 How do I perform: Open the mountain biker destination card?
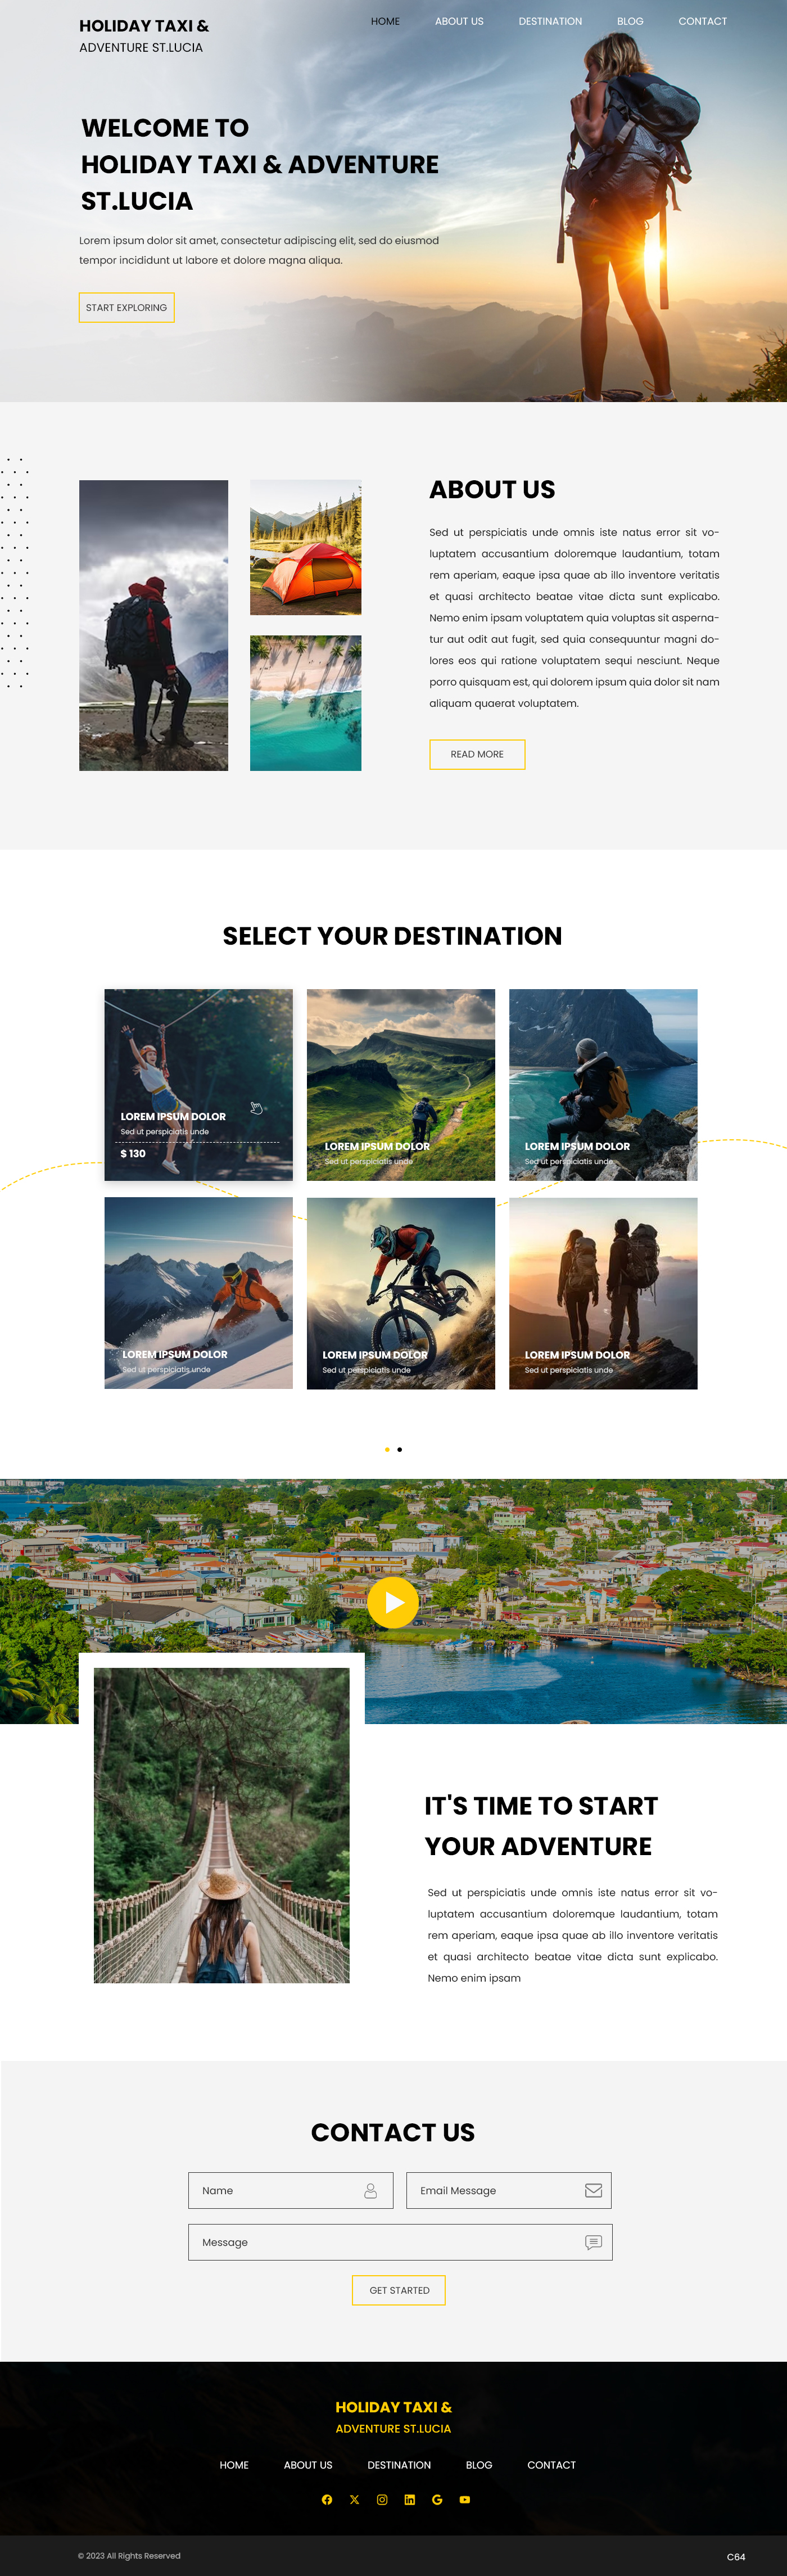tap(401, 1293)
